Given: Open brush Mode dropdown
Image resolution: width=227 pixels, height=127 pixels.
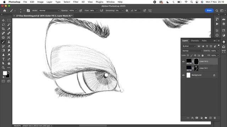Looking at the screenshot, I should 49,11.
